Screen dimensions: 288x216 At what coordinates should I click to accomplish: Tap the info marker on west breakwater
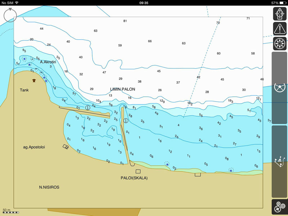tap(87, 108)
